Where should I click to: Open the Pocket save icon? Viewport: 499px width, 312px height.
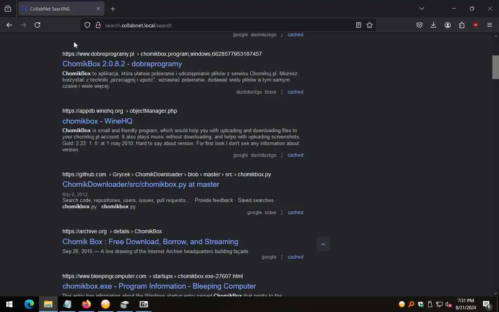point(419,25)
